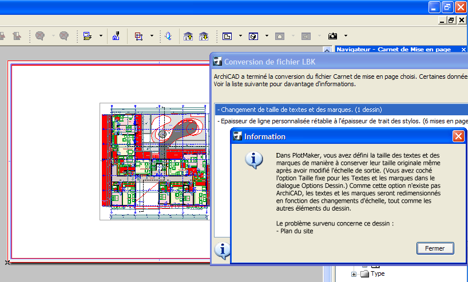Click the greyed detail view icon
The image size is (468, 282).
[x=306, y=37]
